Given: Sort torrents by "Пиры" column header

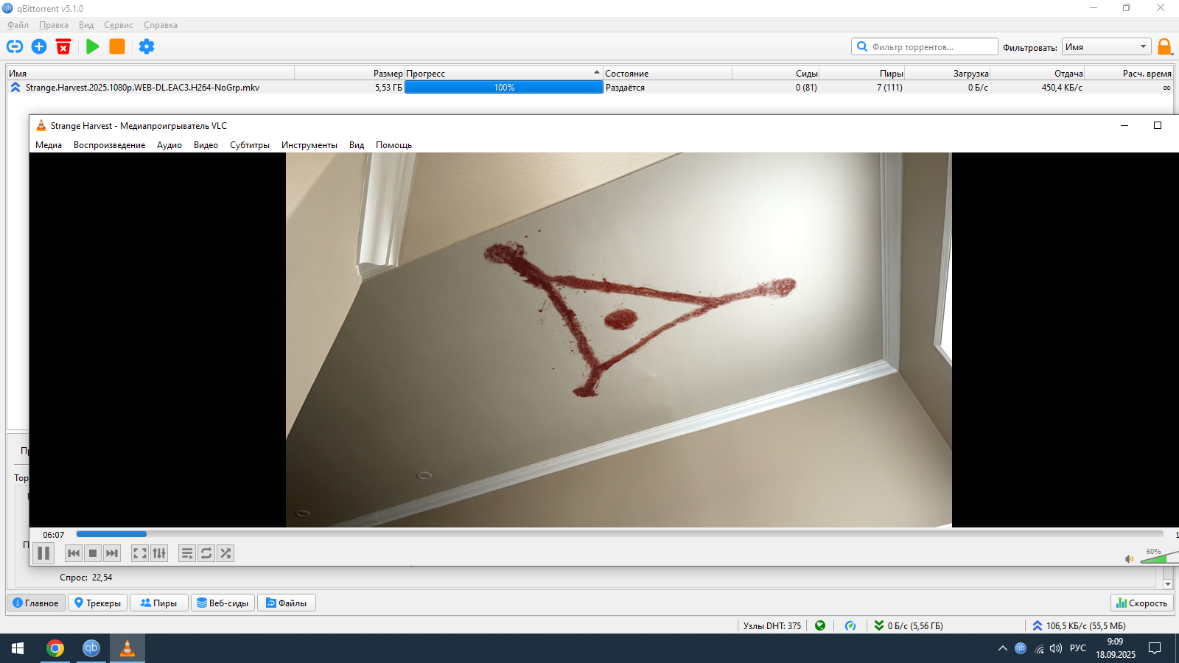Looking at the screenshot, I should click(862, 73).
